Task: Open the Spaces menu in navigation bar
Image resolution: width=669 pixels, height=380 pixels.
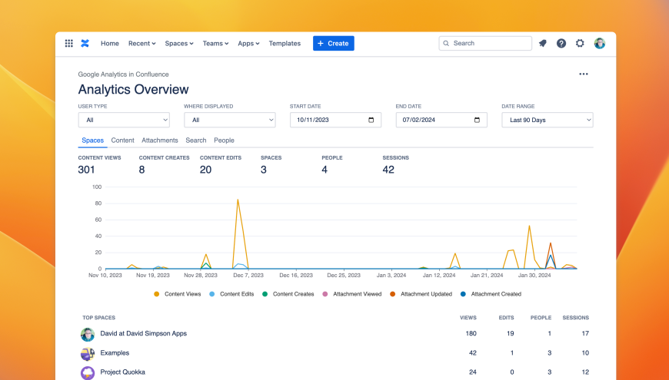Action: click(x=179, y=44)
